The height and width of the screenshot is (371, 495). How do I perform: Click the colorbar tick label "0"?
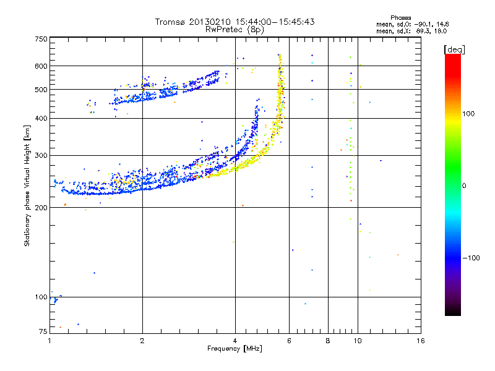(x=464, y=186)
